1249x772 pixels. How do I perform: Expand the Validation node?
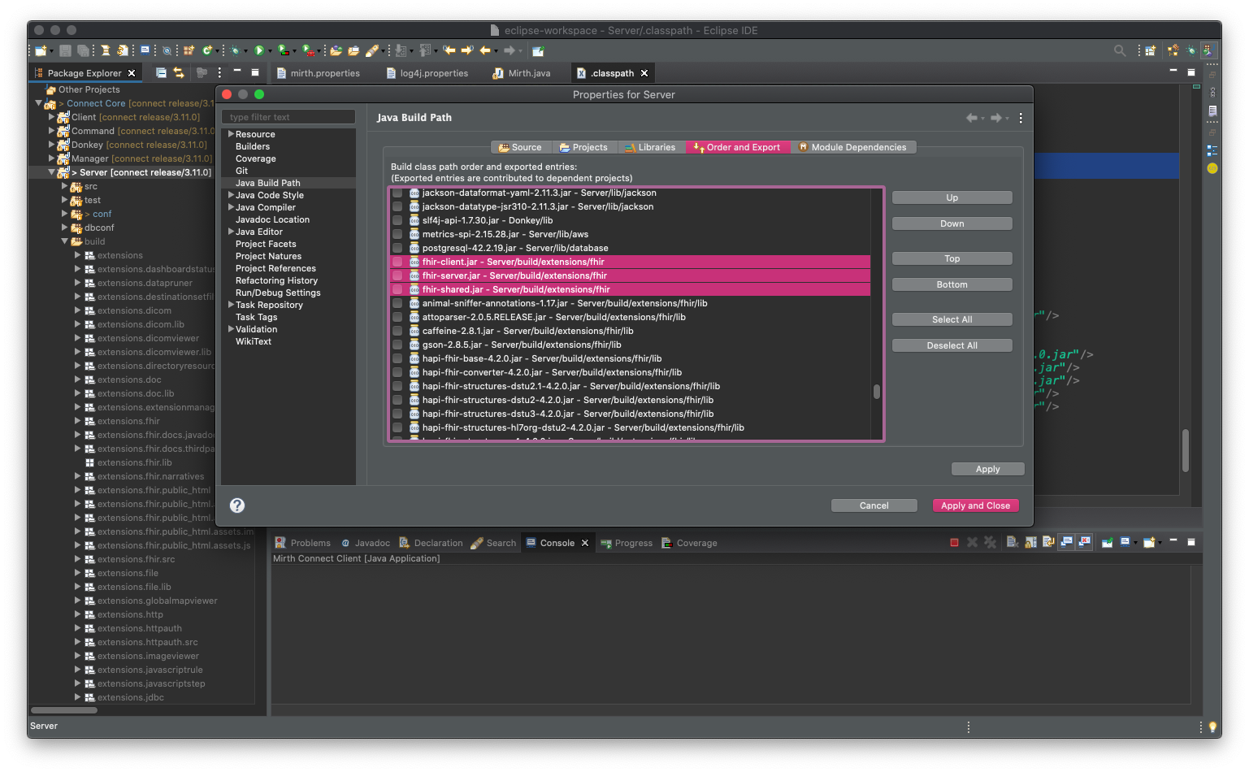click(x=231, y=329)
